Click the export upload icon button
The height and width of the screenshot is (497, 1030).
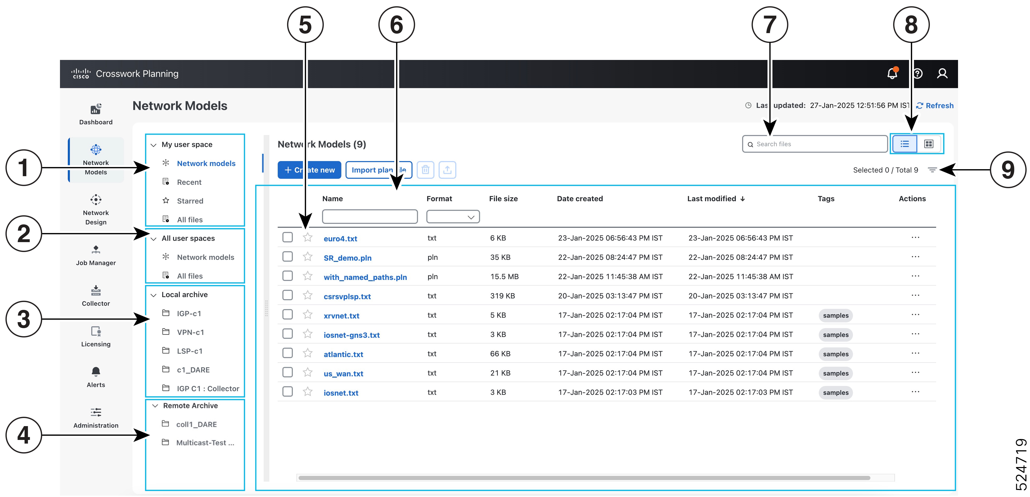(447, 170)
